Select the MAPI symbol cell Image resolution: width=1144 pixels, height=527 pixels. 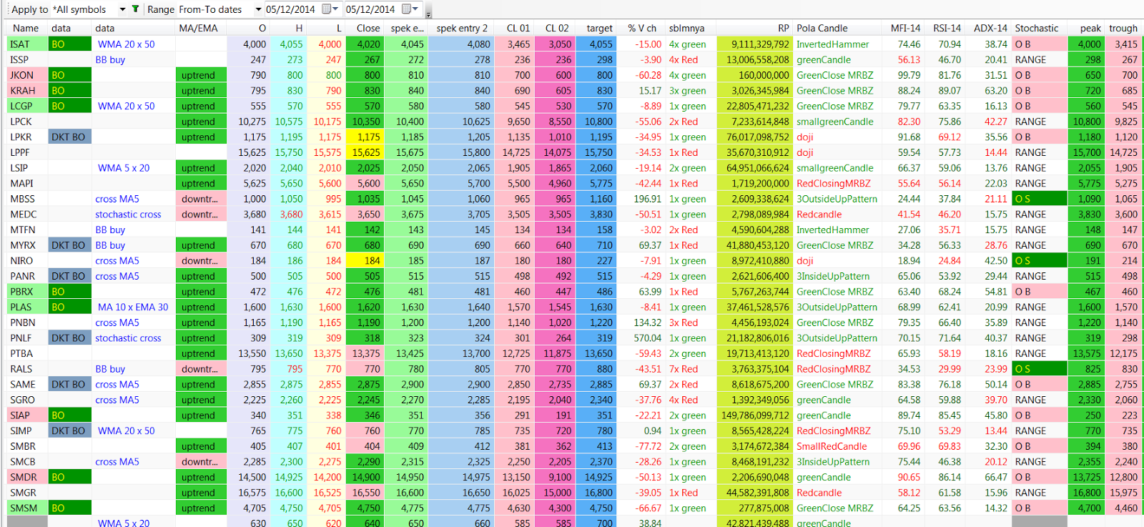(26, 184)
